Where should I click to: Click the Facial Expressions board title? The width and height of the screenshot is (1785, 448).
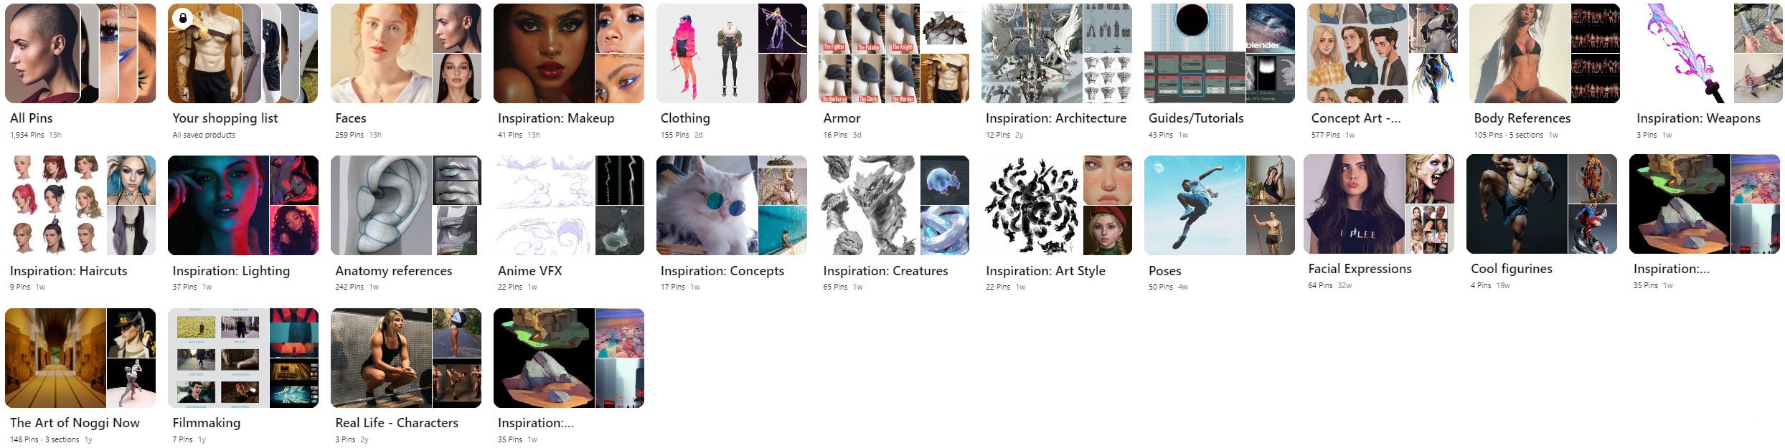point(1360,269)
